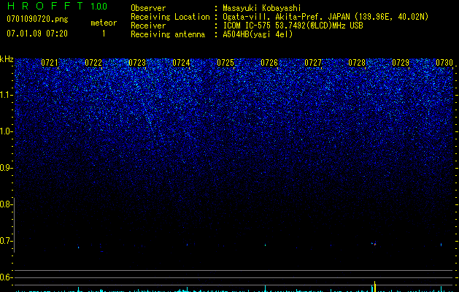Viewport: 459px width, 292px height.
Task: Click the date stamp 07.01.09 07:20
Action: coord(37,34)
